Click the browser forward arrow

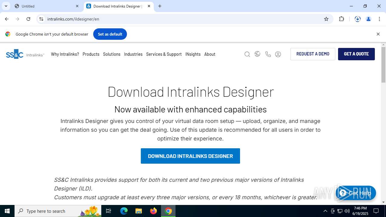point(17,19)
